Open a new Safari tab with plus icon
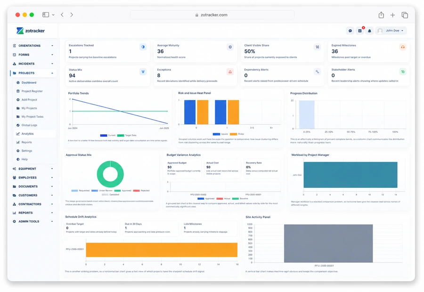The image size is (424, 292). click(392, 15)
